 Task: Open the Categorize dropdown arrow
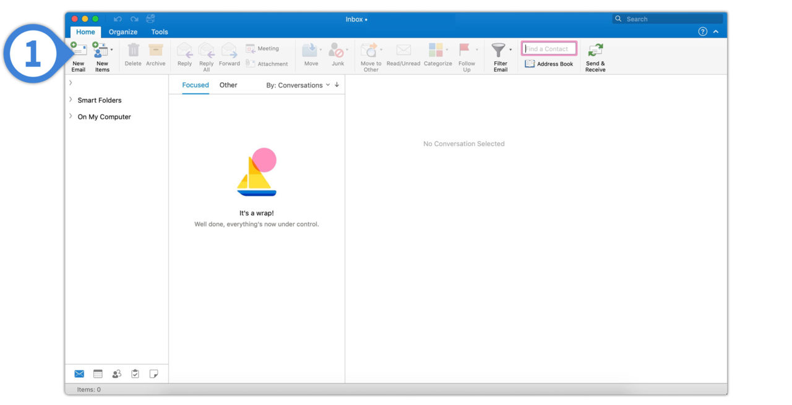coord(447,50)
